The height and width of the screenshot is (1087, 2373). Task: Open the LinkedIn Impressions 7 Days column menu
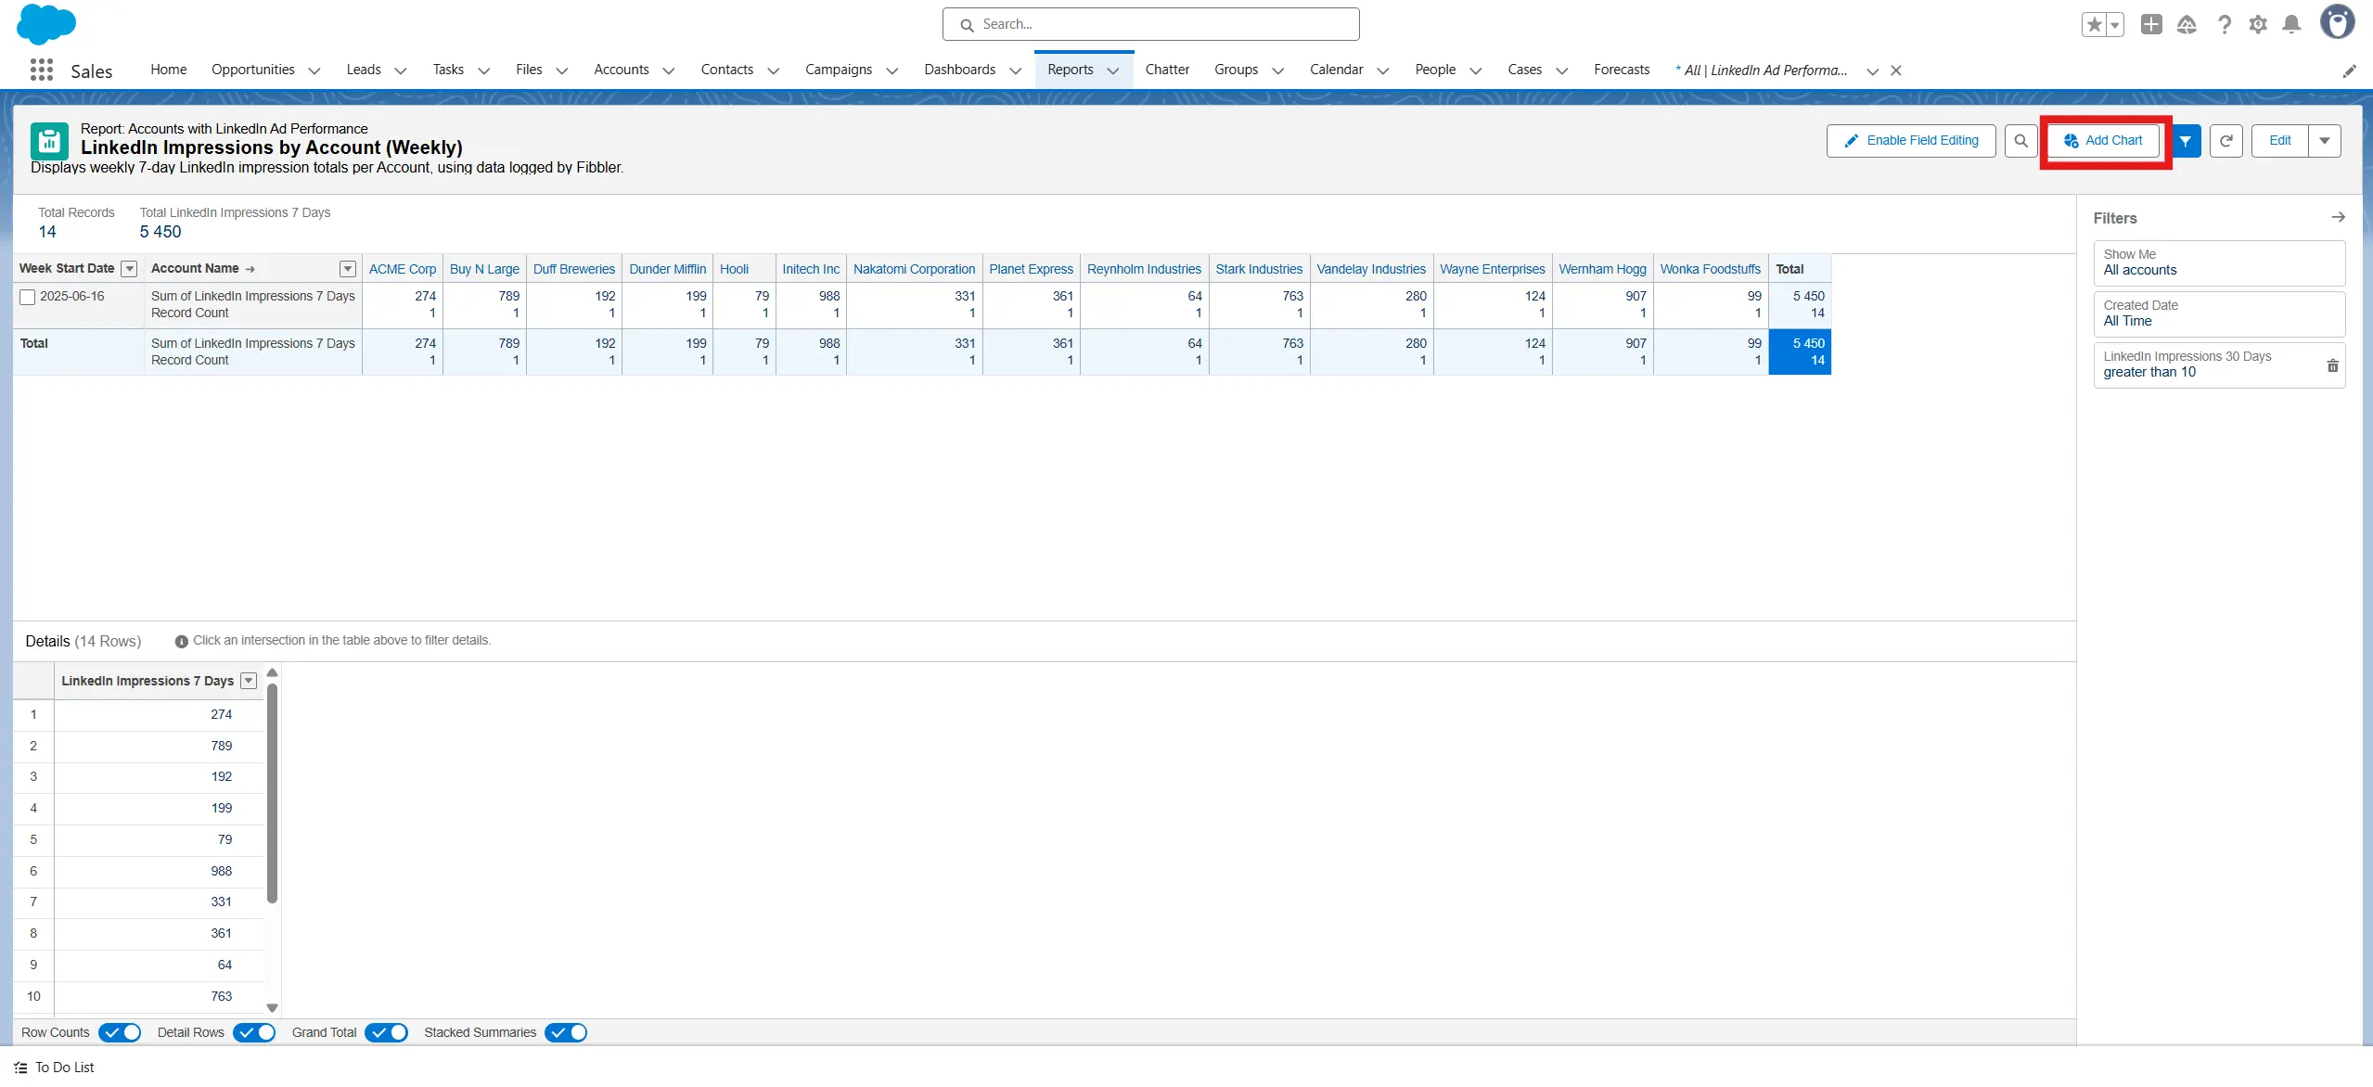[x=248, y=681]
